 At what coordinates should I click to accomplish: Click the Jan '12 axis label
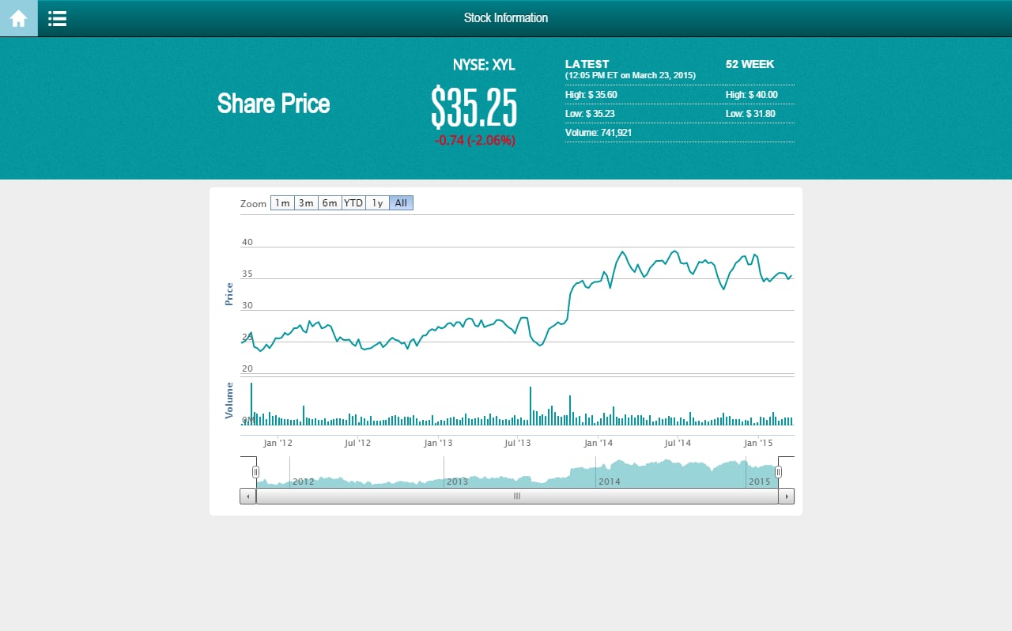(278, 443)
